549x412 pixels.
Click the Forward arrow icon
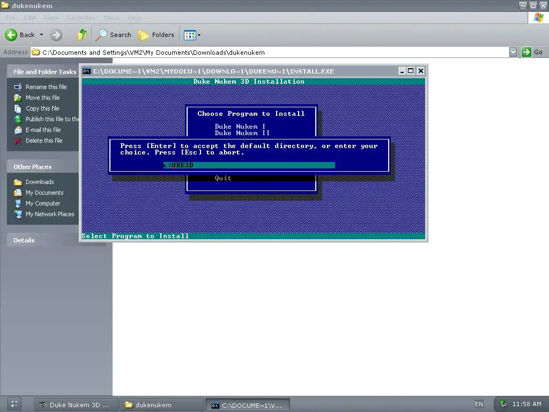coord(56,35)
